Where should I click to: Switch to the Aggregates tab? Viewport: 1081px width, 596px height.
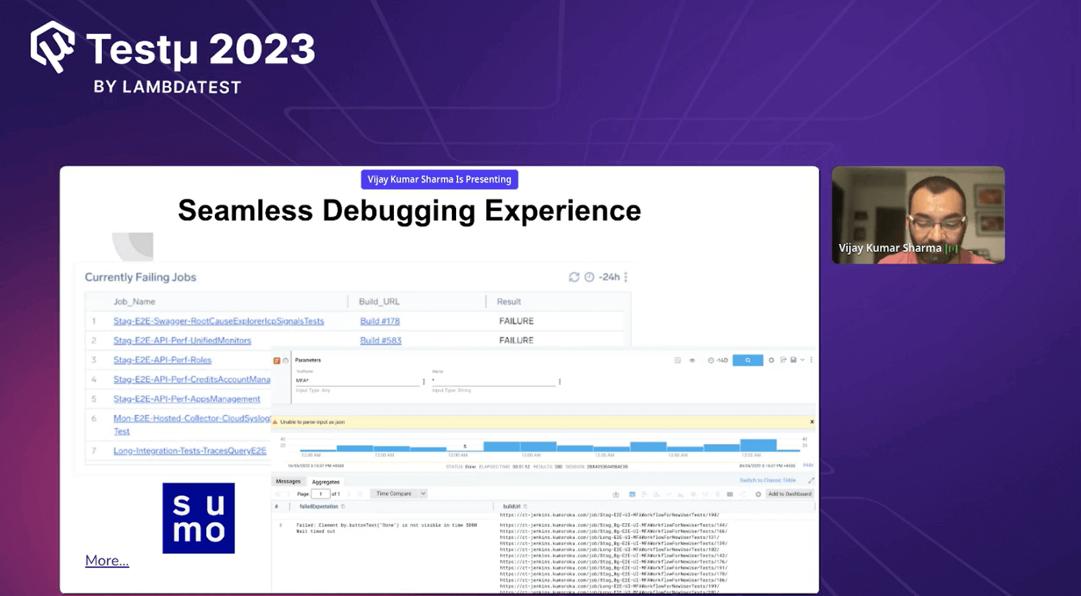326,482
